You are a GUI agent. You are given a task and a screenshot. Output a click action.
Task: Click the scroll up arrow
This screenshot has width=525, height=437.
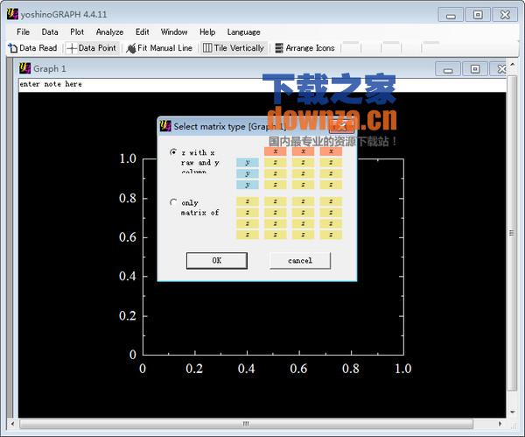tap(512, 64)
